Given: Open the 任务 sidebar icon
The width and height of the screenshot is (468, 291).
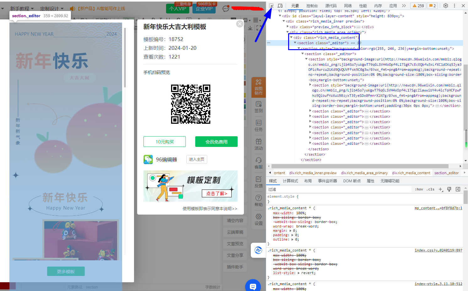Looking at the screenshot, I should (x=259, y=126).
